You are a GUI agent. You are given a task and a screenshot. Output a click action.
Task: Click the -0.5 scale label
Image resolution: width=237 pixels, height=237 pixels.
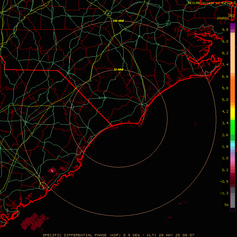tap(224, 182)
